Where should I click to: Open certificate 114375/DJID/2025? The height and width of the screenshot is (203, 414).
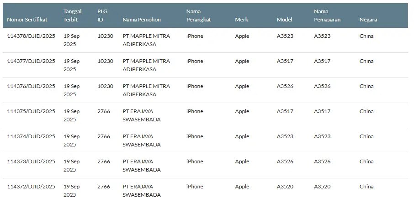[x=31, y=111]
